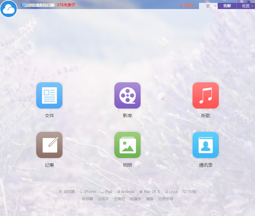Open the Android client link
This screenshot has width=255, height=216.
coord(126,192)
